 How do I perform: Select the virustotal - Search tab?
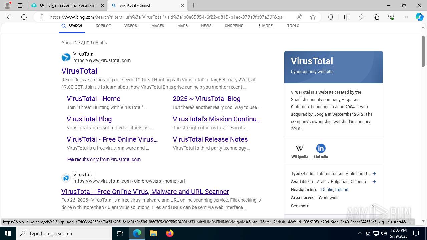tap(147, 5)
